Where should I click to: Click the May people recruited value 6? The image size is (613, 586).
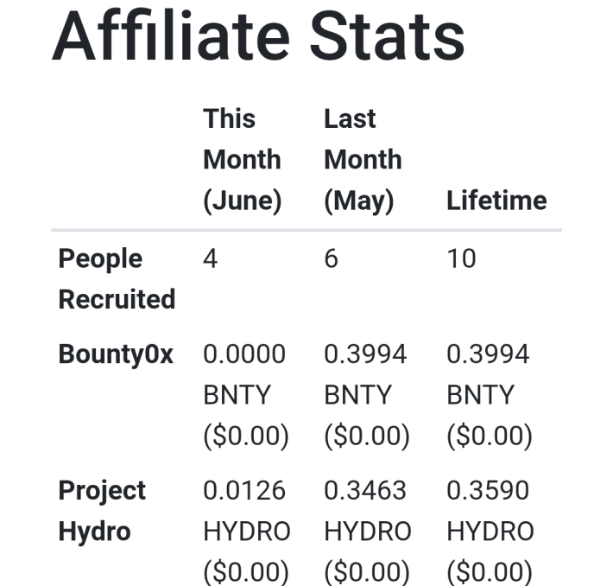click(x=332, y=258)
